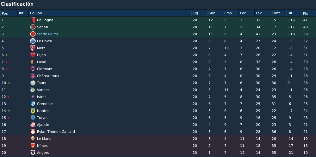This screenshot has width=316, height=157.
Task: Open the Le Mans team name
Action: (44, 139)
